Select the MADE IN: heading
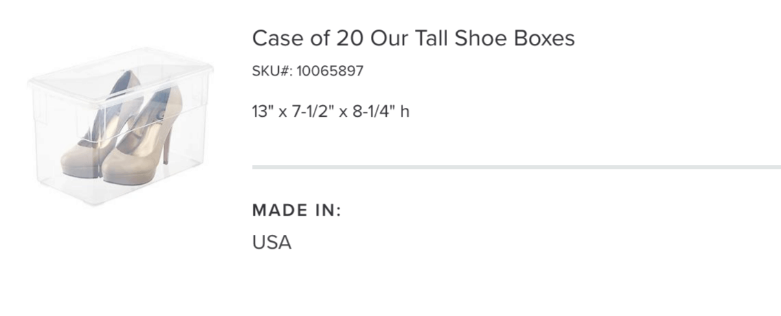Image resolution: width=781 pixels, height=316 pixels. coord(296,210)
